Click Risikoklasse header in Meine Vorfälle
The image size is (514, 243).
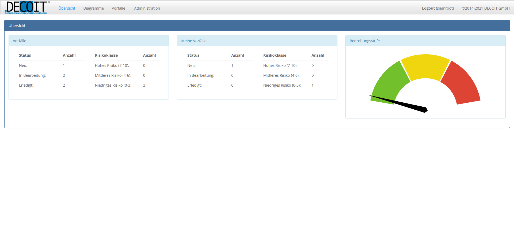pos(275,55)
